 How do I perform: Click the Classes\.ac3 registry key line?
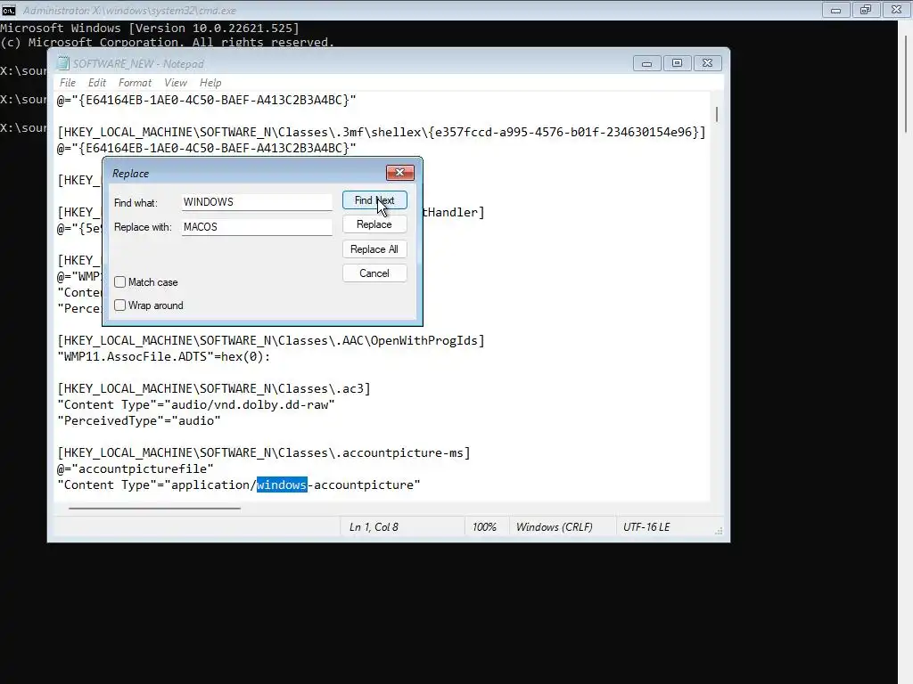pos(214,388)
